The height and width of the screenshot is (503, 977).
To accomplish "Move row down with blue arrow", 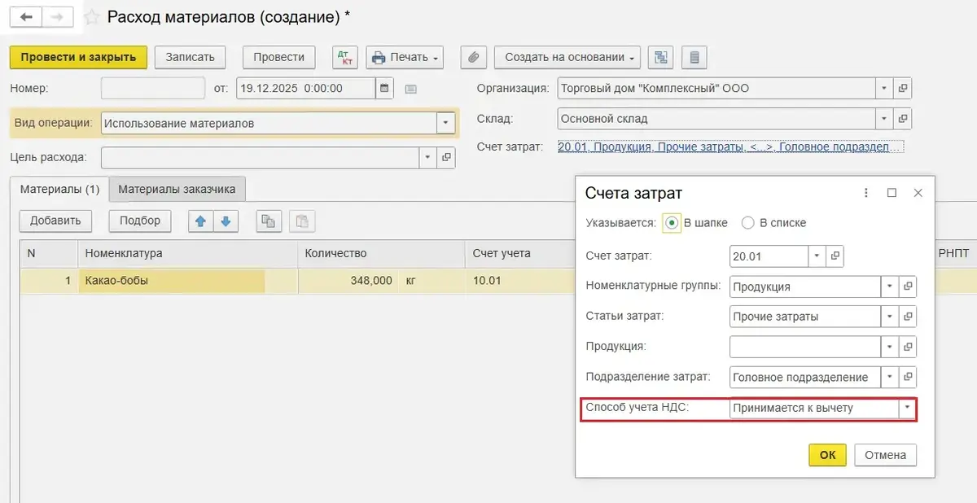I will pyautogui.click(x=226, y=221).
